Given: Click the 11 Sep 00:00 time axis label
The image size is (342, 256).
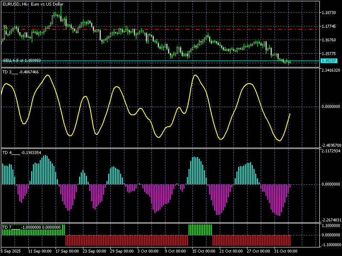Looking at the screenshot, I should [x=40, y=251].
